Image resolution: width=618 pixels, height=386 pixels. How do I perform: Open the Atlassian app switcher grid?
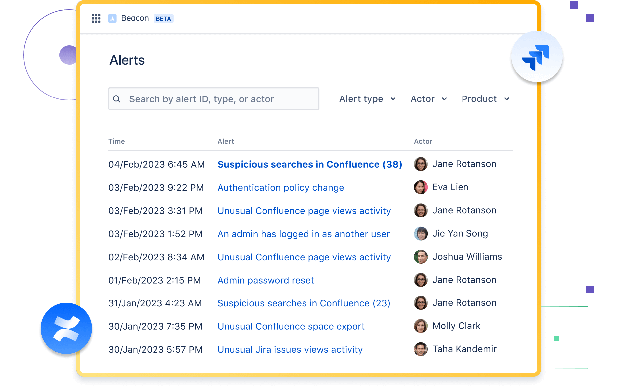coord(96,19)
